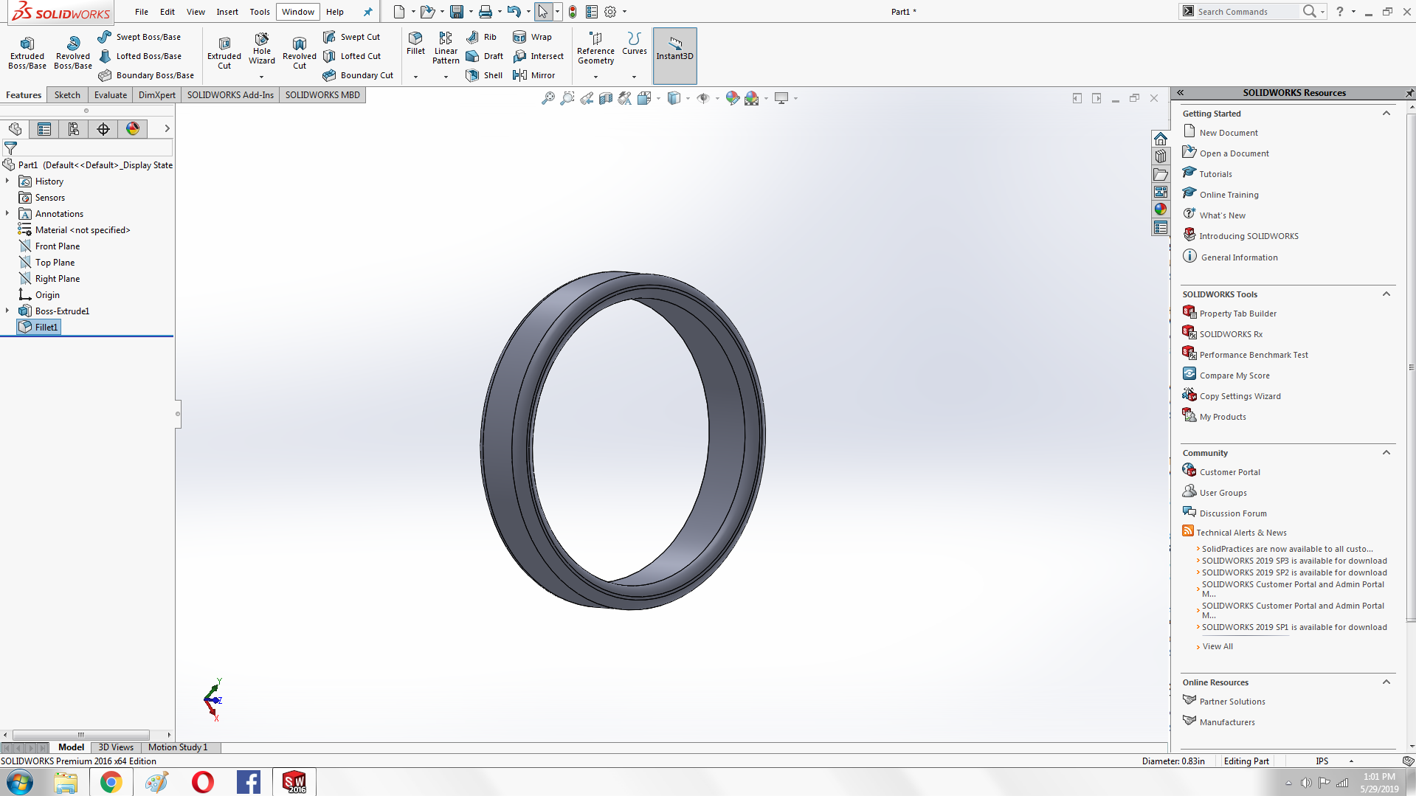Open the Tools menu
Screen dimensions: 1416x796
[x=260, y=12]
